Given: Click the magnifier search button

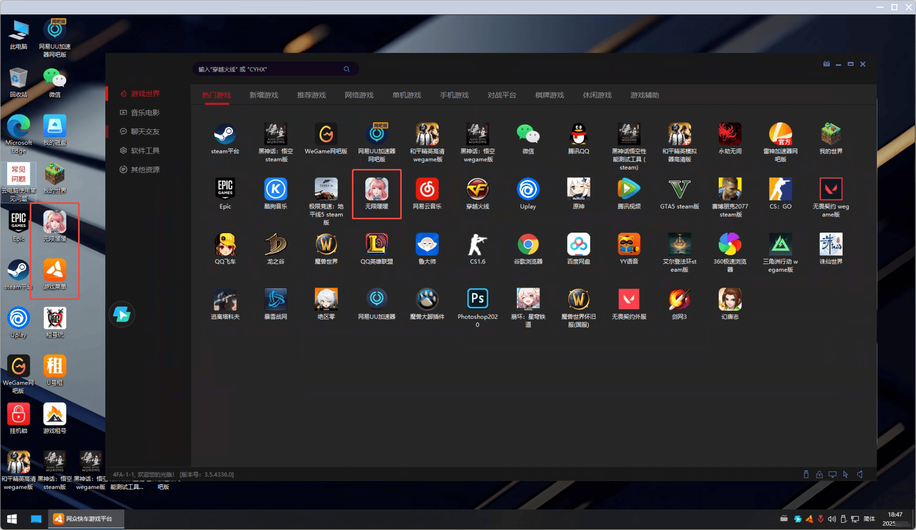Looking at the screenshot, I should (x=347, y=69).
